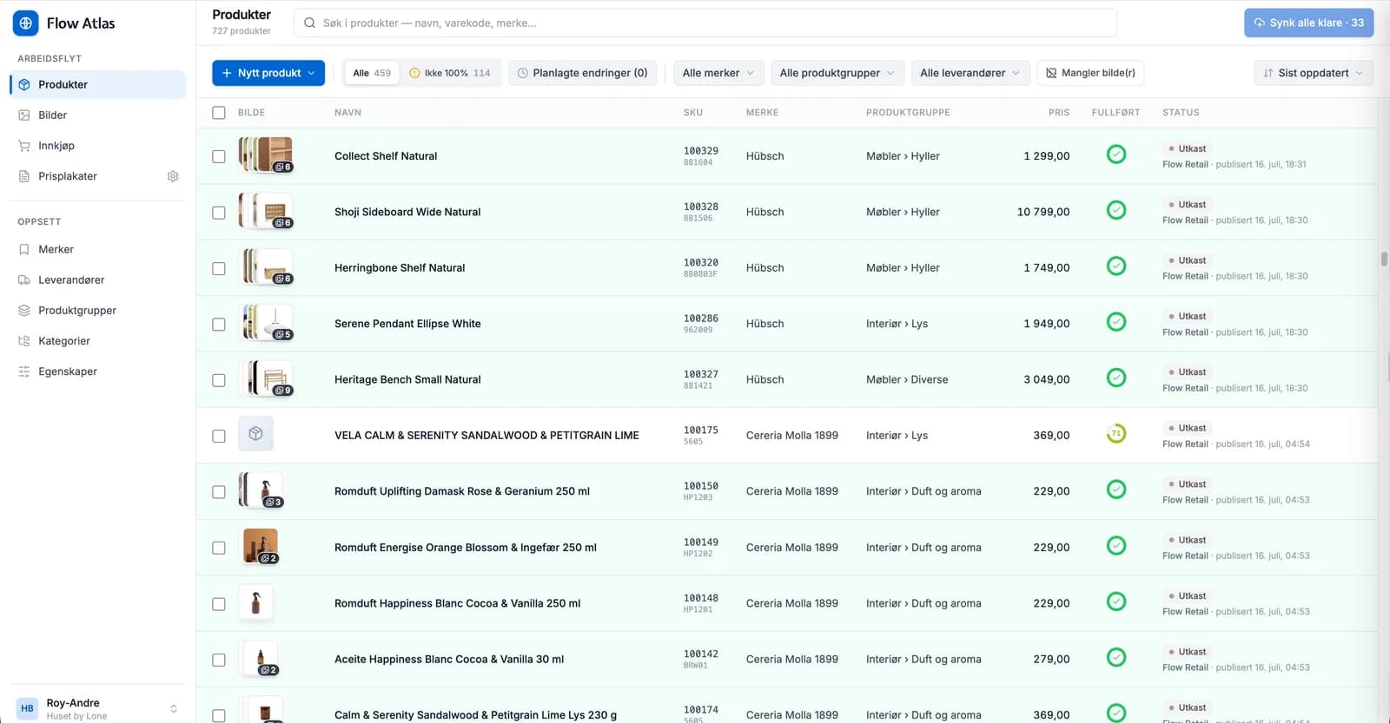
Task: Click the Leverandører truck icon
Action: click(24, 279)
